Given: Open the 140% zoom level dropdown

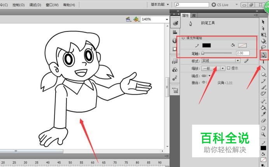Looking at the screenshot, I should point(167,19).
